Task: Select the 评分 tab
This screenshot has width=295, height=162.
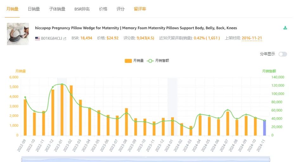Action: pyautogui.click(x=120, y=9)
